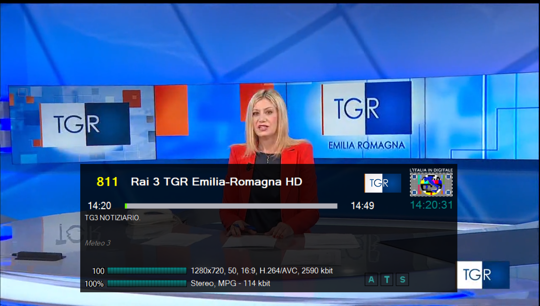Click the TGR channel logo in the info bar
This screenshot has width=540, height=306.
pyautogui.click(x=382, y=183)
